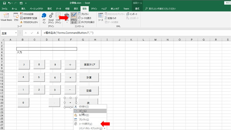The width and height of the screenshot is (231, 130).
Task: Expand the コマンドボタン オブジェクト submenu arrow
Action: (x=105, y=129)
